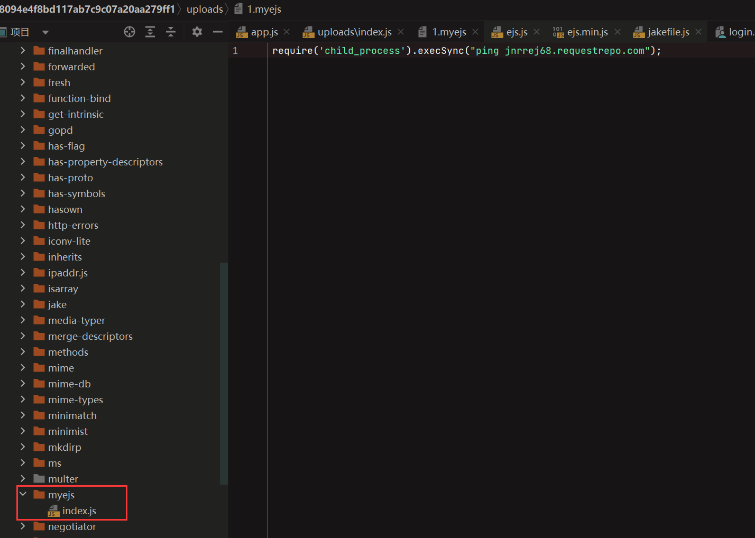This screenshot has width=755, height=538.
Task: Expand the negotiator folder
Action: tap(23, 526)
